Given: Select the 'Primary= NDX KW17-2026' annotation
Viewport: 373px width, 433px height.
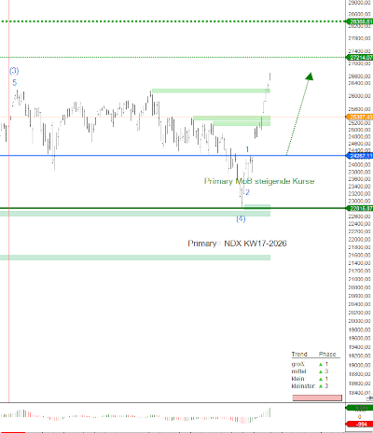Looking at the screenshot, I should (237, 244).
